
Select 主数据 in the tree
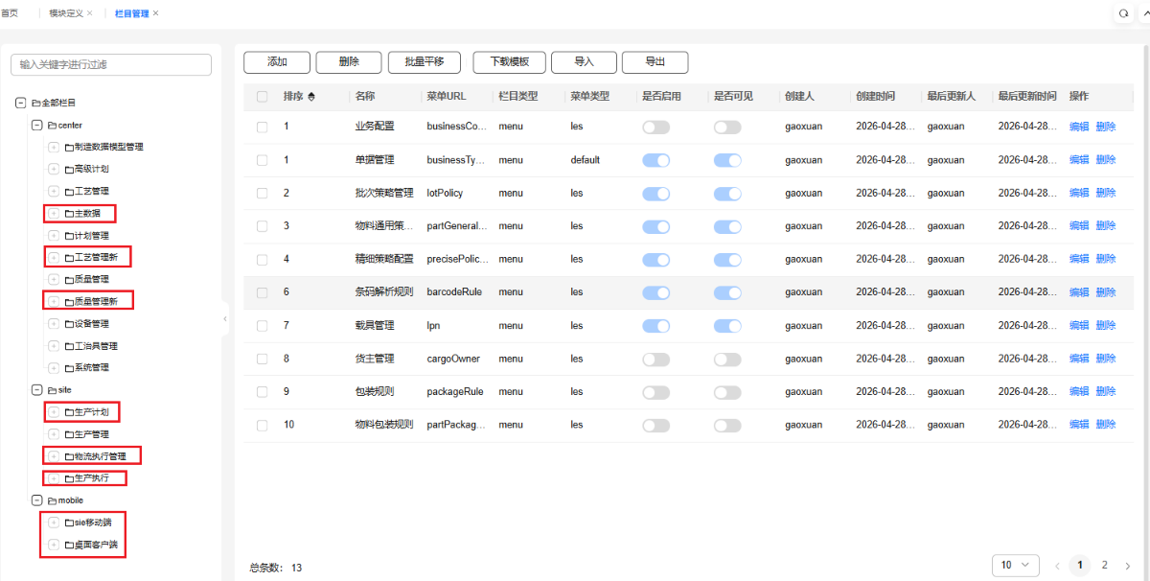87,213
